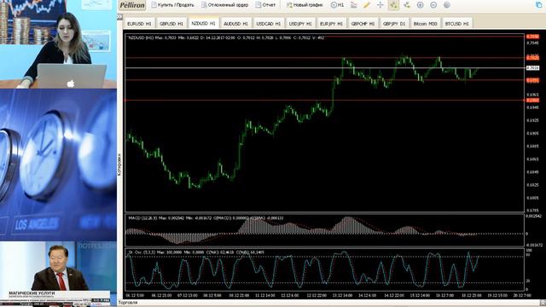Activate the crosshair cursor tool

pyautogui.click(x=380, y=5)
